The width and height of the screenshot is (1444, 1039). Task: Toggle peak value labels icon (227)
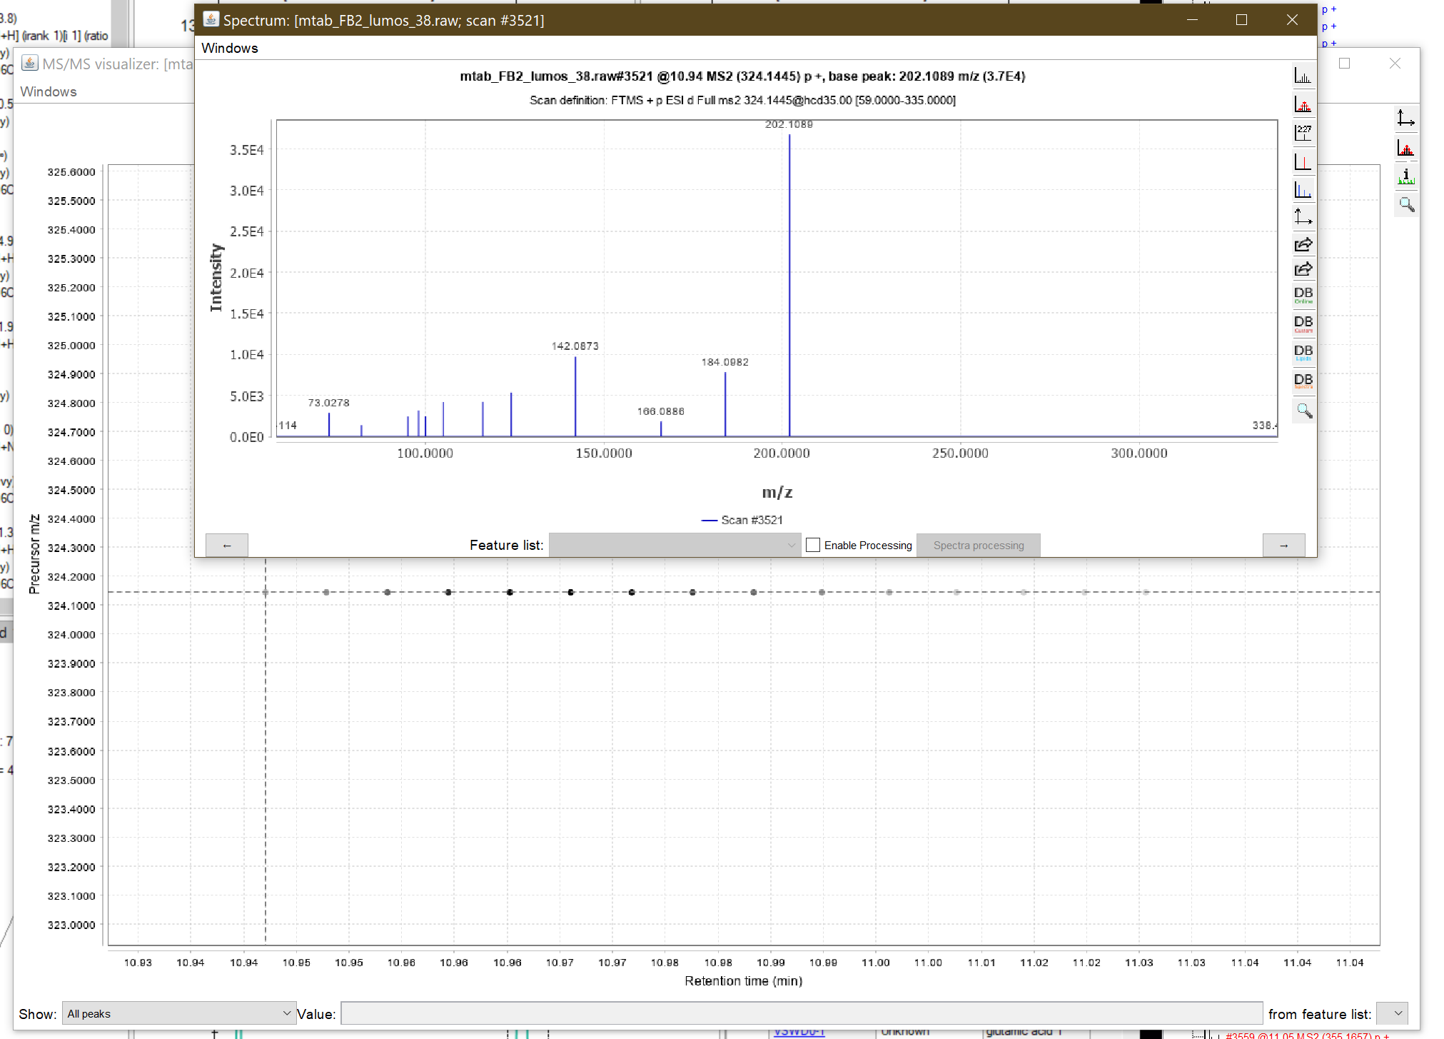point(1303,133)
